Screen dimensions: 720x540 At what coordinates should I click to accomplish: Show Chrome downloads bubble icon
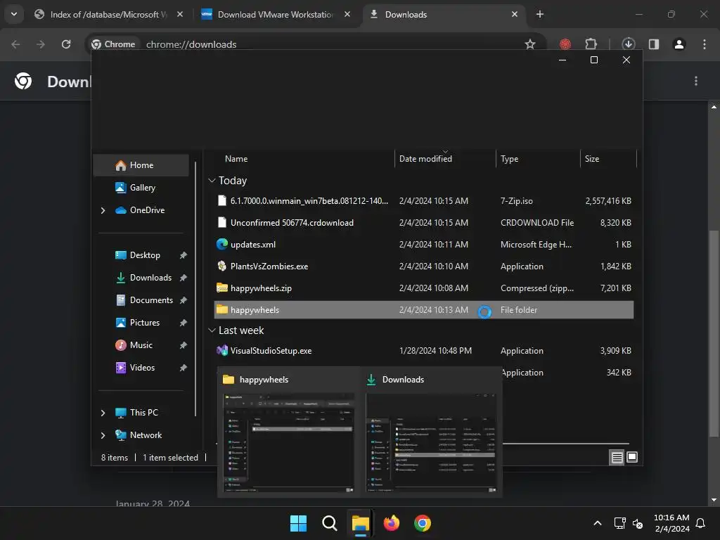click(629, 44)
